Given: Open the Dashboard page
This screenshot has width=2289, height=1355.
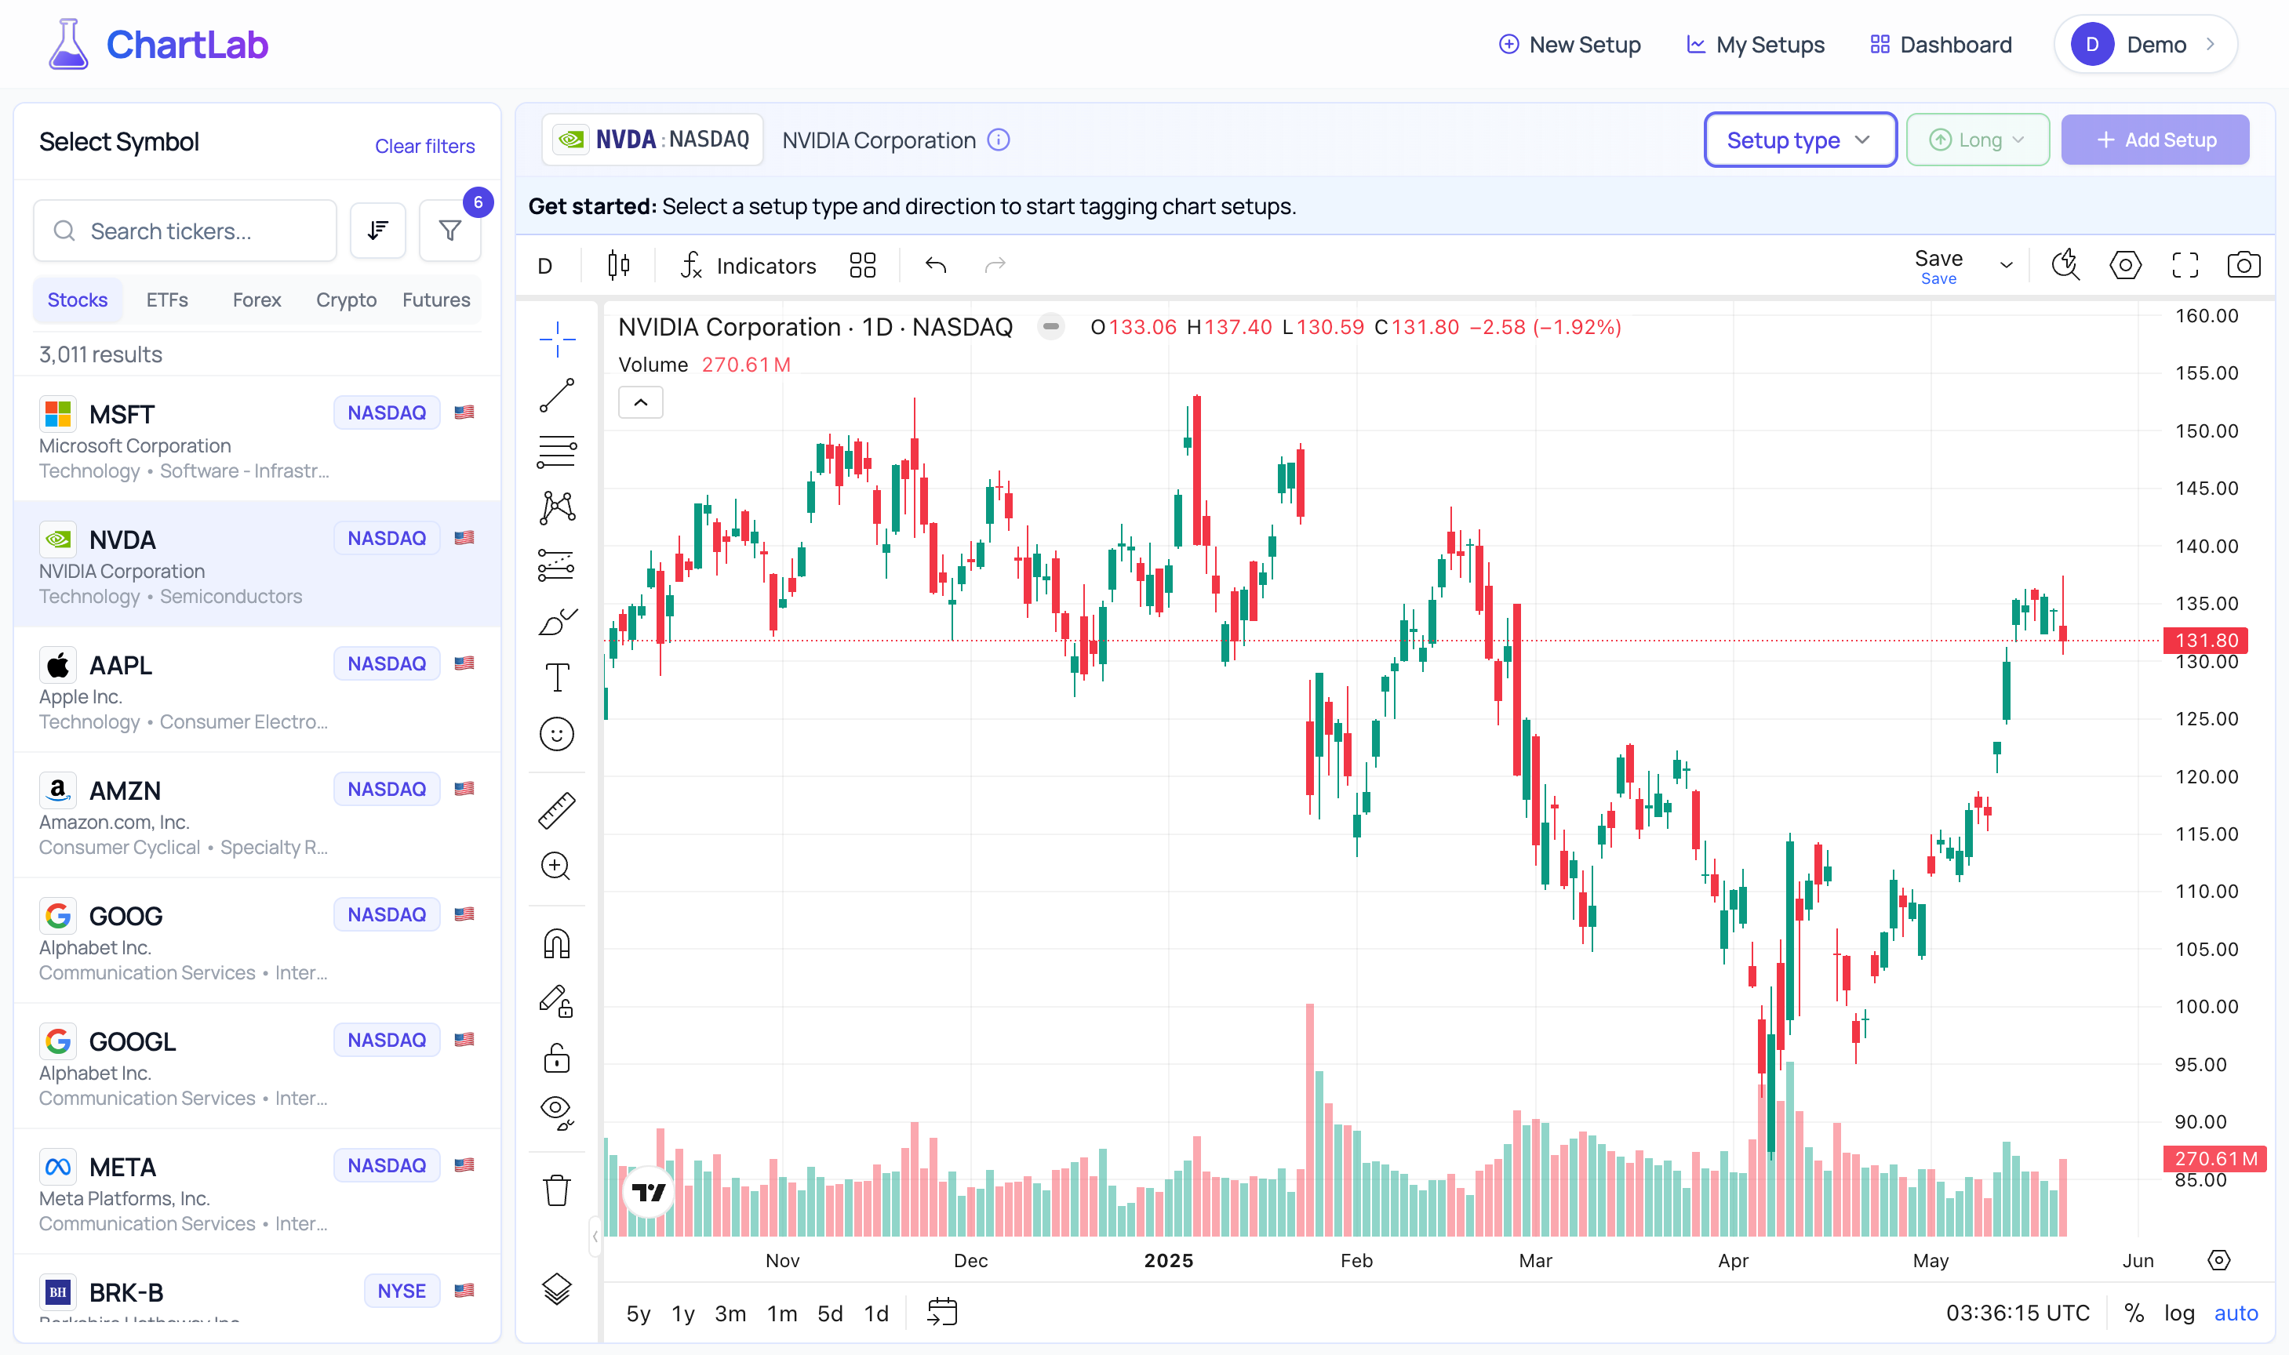Looking at the screenshot, I should click(x=1941, y=44).
